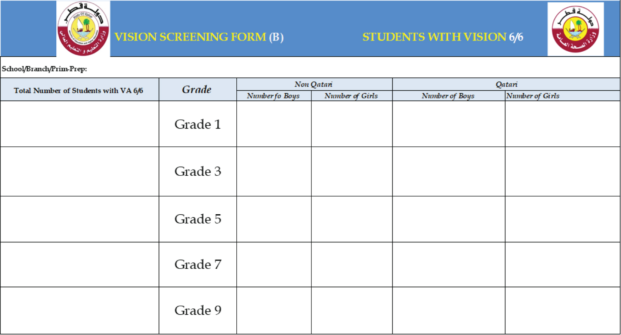Click Grade 9 Qatari boys cell
Viewport: 621px width, 335px height.
coord(448,310)
